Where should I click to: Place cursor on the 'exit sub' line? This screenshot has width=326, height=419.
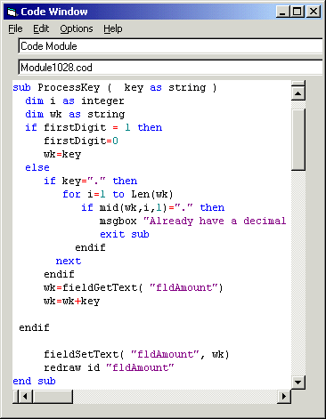(125, 234)
